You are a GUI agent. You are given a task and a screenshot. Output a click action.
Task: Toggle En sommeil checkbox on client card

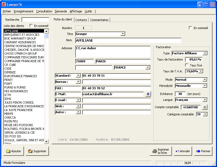[191, 28]
